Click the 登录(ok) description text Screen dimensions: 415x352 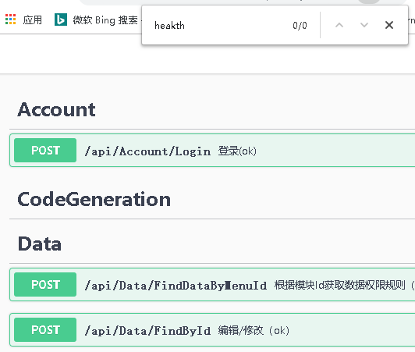(237, 151)
